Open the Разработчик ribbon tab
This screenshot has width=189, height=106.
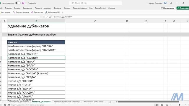click(x=100, y=8)
